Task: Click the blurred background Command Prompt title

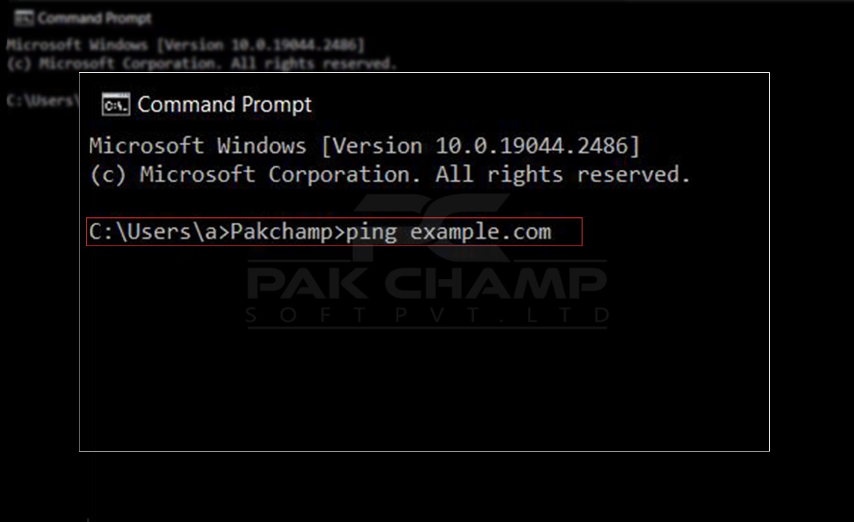Action: click(94, 19)
